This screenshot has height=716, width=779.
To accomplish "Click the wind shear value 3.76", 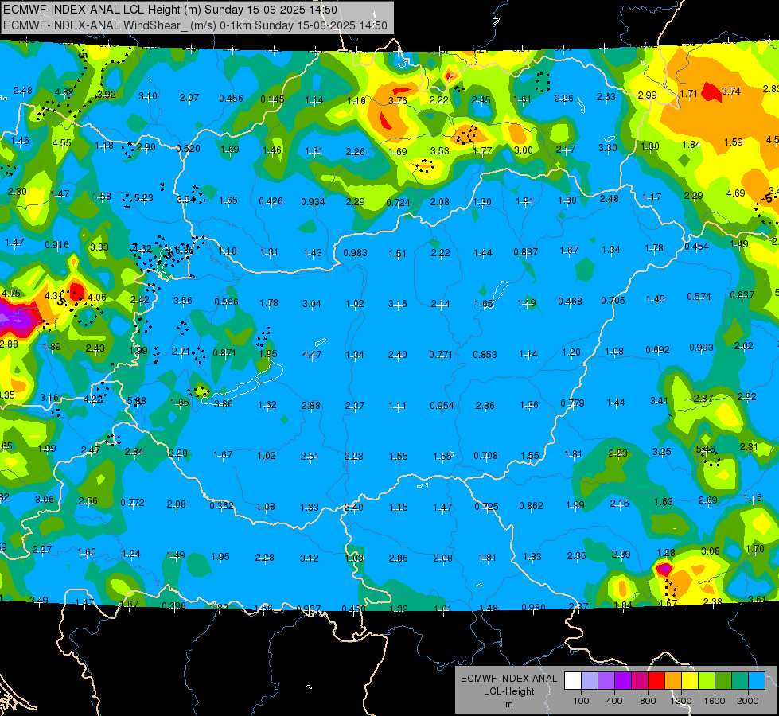I will point(397,101).
